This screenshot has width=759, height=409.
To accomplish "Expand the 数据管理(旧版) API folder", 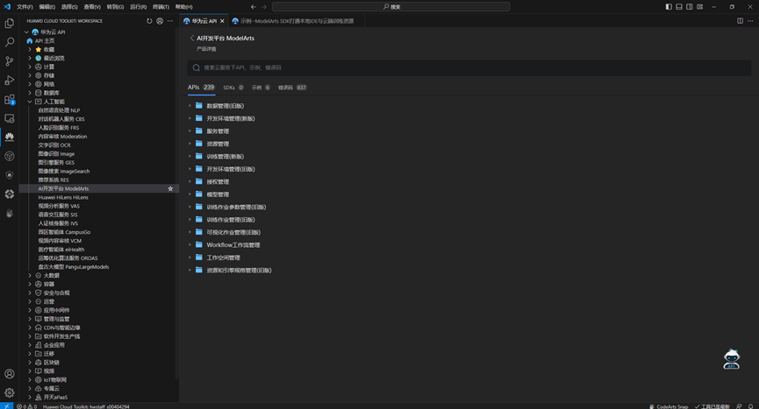I will coord(190,106).
